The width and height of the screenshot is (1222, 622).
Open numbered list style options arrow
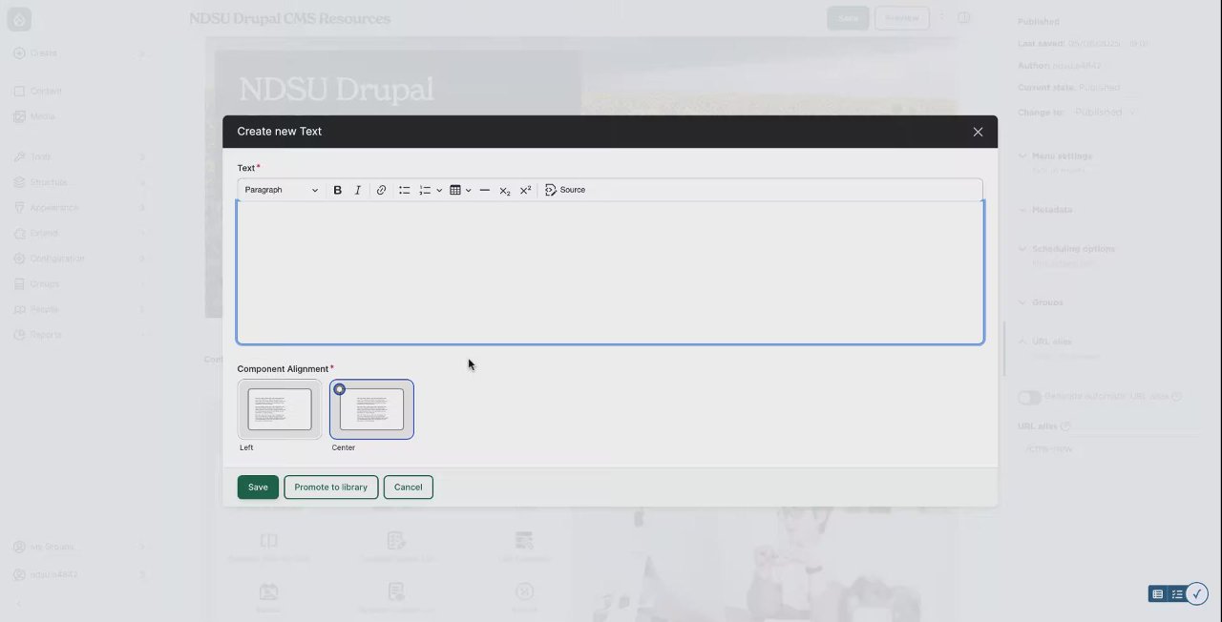(x=439, y=190)
